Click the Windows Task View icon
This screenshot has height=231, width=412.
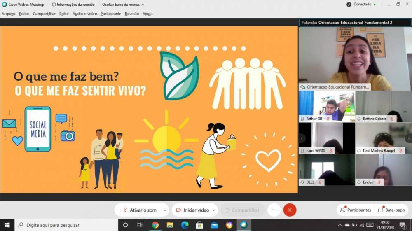point(140,225)
